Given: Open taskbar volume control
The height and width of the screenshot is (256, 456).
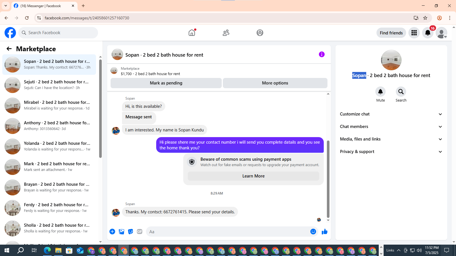Looking at the screenshot, I should click(419, 250).
